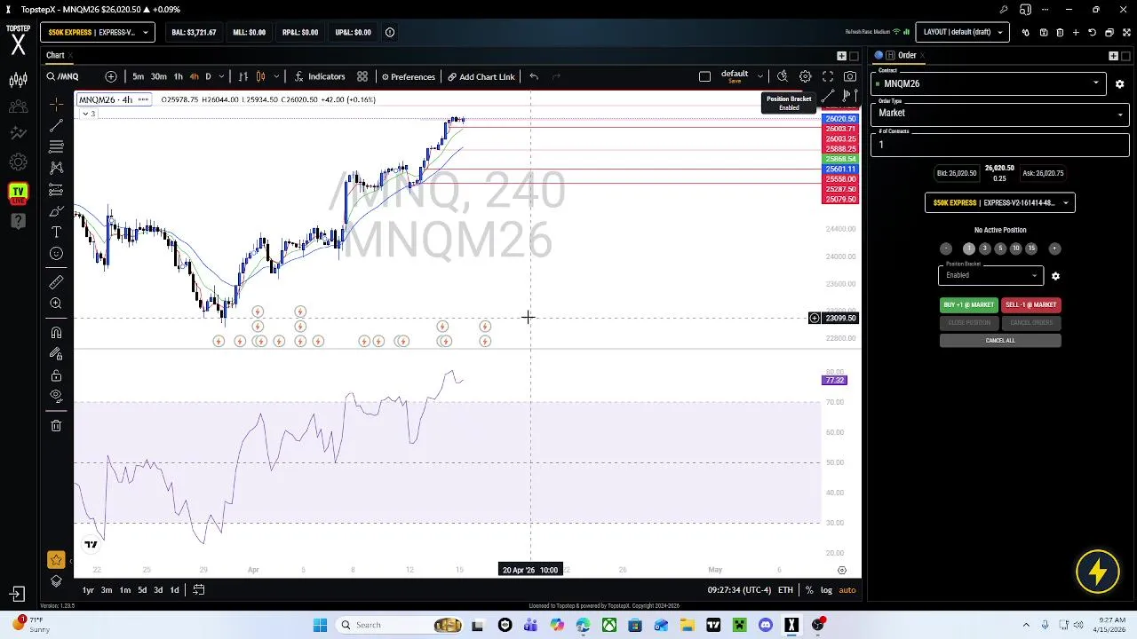Click the zoom in tool
This screenshot has width=1137, height=639.
pos(56,304)
